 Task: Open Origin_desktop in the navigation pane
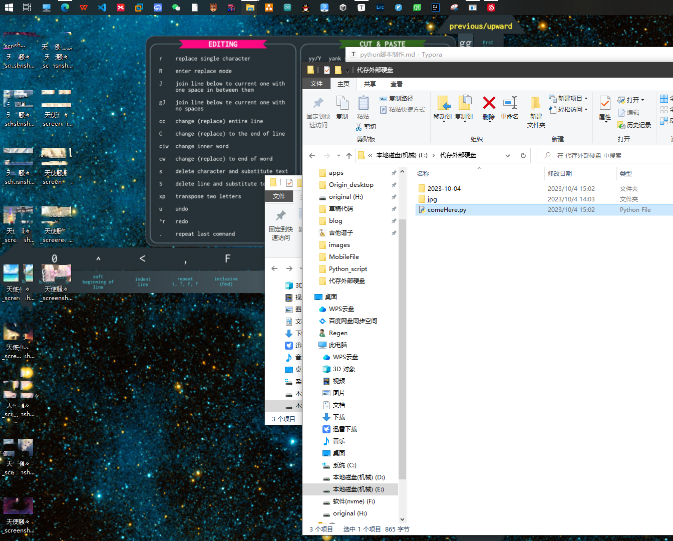(x=351, y=185)
